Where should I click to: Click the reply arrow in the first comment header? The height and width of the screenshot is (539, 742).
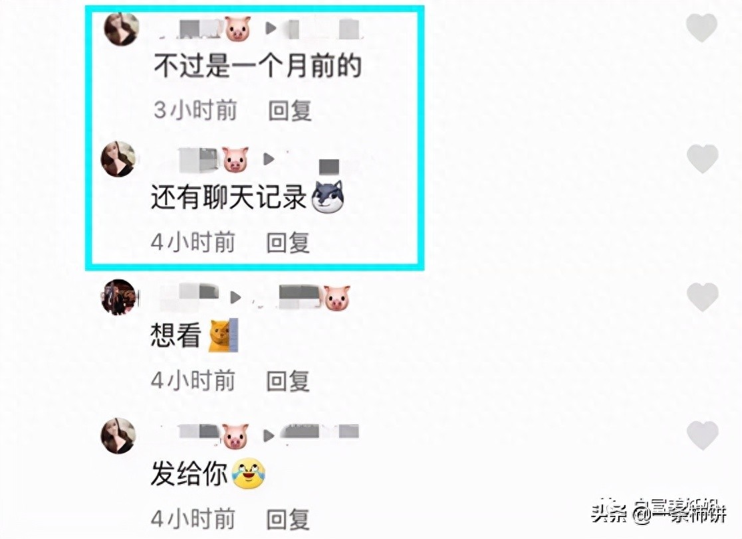271,29
